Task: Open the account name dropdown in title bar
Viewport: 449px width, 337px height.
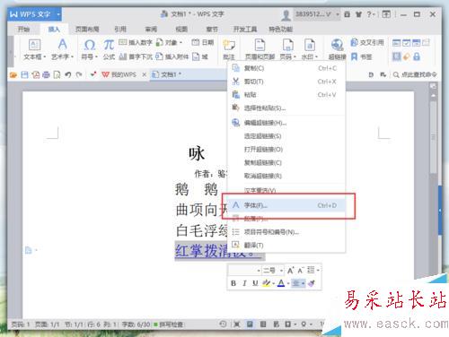Action: point(338,14)
